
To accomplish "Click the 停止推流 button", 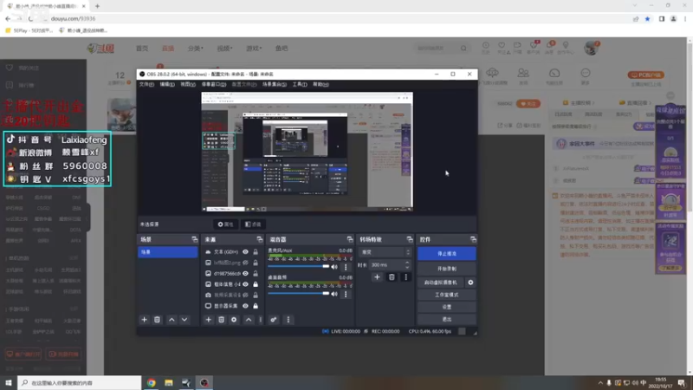I will (x=447, y=253).
